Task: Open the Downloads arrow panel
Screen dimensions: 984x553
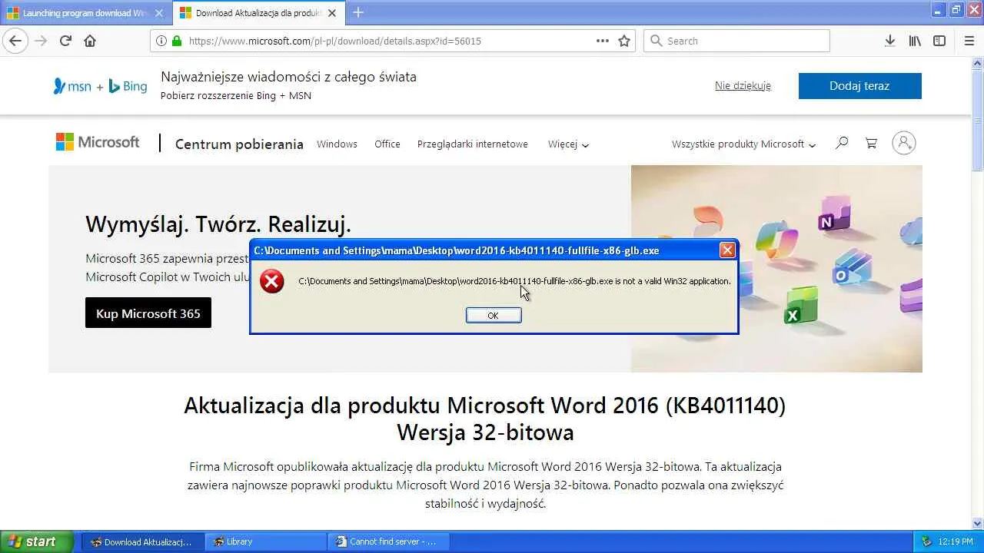Action: tap(889, 41)
